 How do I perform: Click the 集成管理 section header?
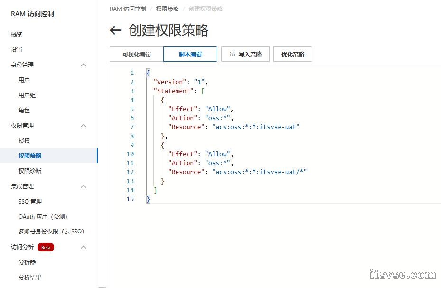pyautogui.click(x=22, y=186)
